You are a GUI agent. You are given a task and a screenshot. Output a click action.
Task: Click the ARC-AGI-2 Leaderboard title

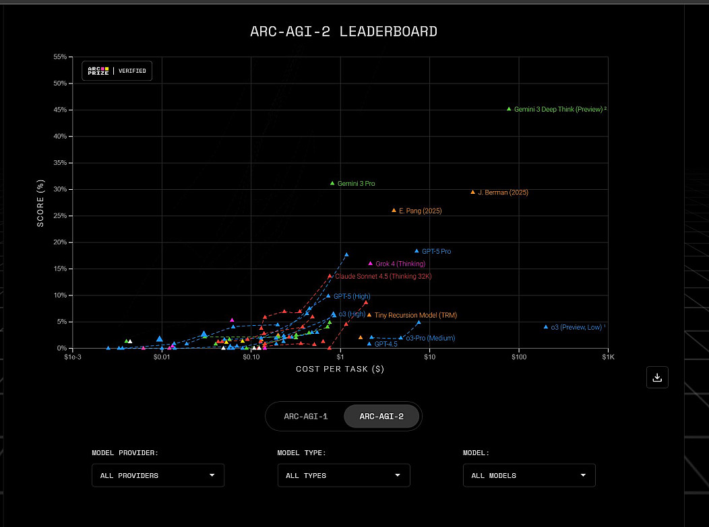coord(344,32)
